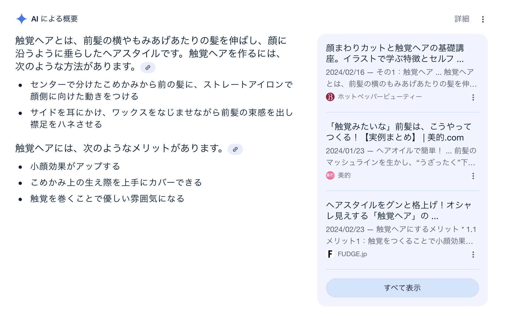The width and height of the screenshot is (521, 317).
Task: Click the すべて表示 button
Action: pos(402,288)
